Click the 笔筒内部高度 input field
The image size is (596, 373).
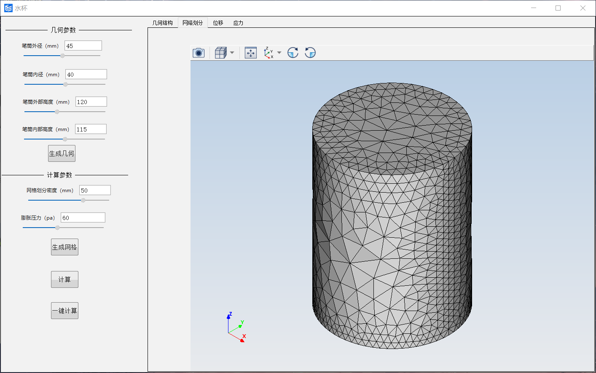(x=91, y=129)
